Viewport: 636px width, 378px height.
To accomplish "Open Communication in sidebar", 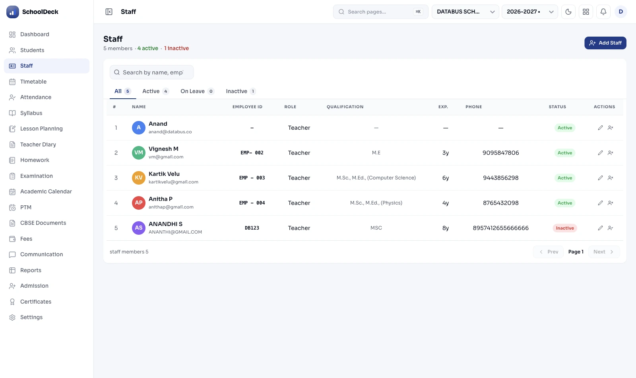I will tap(47, 254).
